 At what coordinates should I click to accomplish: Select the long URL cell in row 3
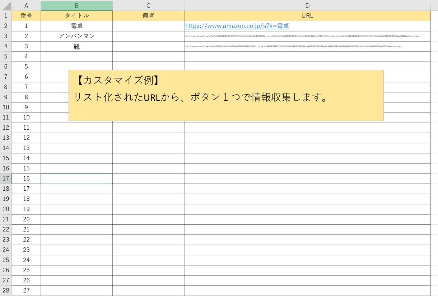point(307,36)
